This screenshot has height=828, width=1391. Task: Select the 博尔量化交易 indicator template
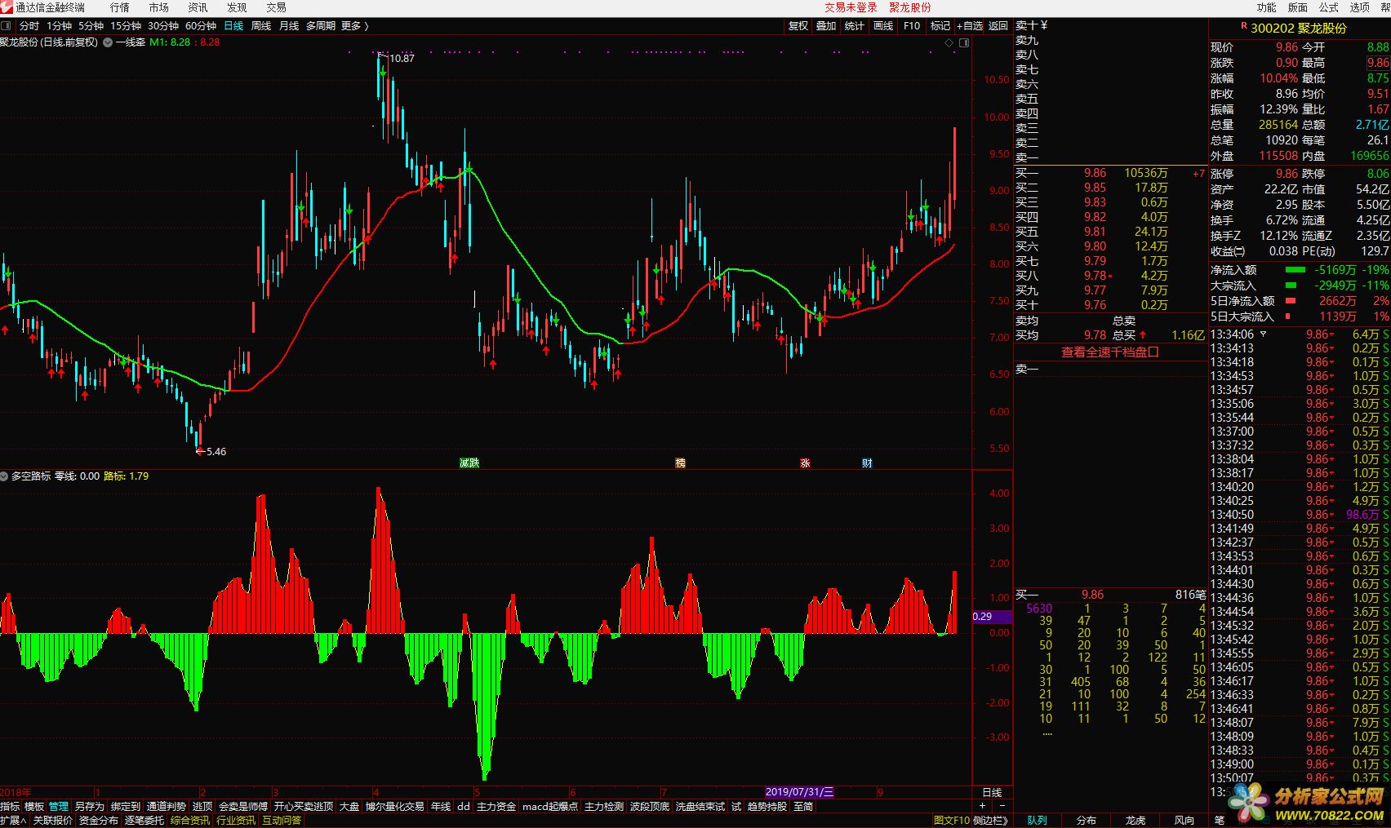pyautogui.click(x=395, y=806)
